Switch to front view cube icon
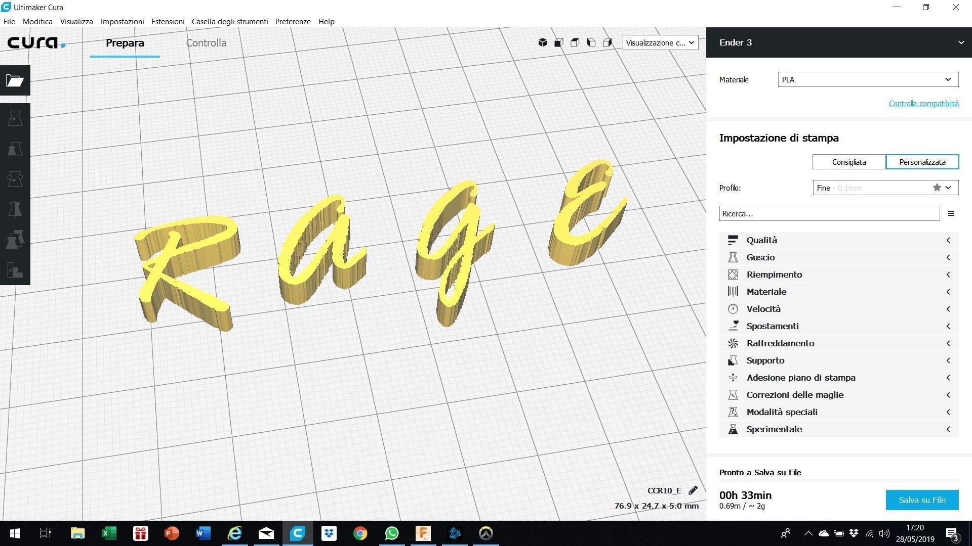This screenshot has height=546, width=972. pos(559,42)
